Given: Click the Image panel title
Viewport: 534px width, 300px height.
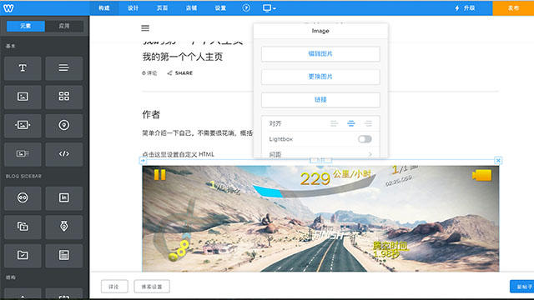Looking at the screenshot, I should tap(320, 31).
